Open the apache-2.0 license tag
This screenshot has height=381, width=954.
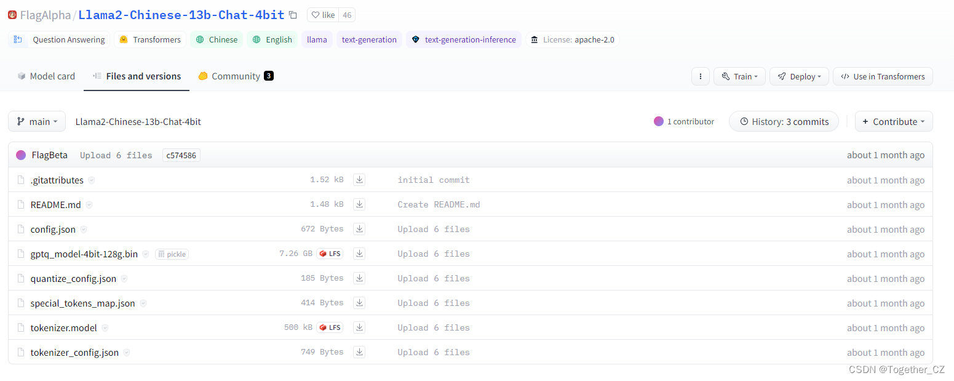click(573, 39)
